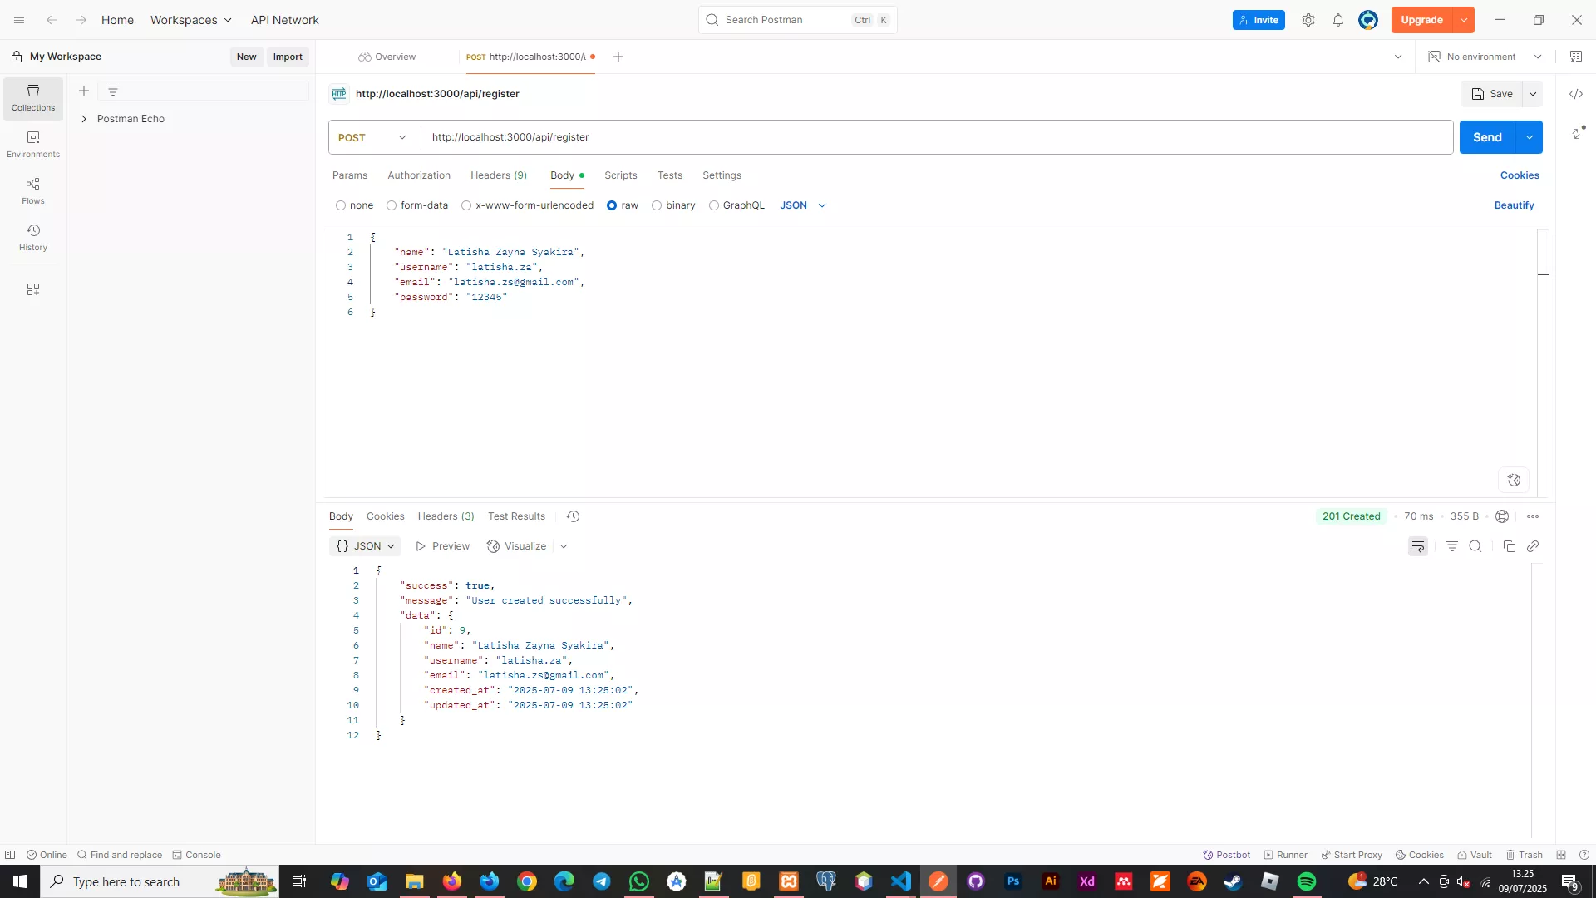Click the hamburger menu icon
The height and width of the screenshot is (898, 1596).
click(x=19, y=20)
